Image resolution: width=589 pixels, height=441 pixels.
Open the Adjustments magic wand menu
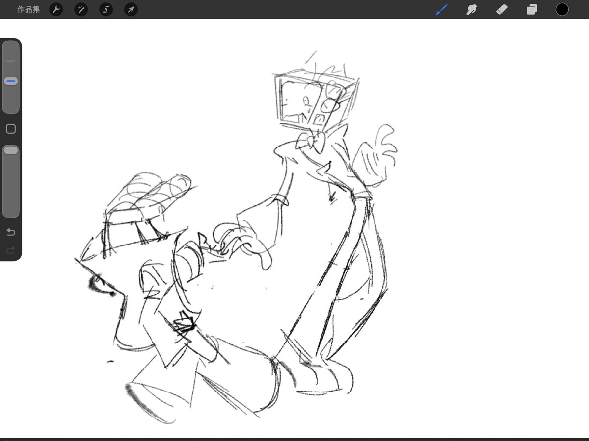pyautogui.click(x=81, y=9)
